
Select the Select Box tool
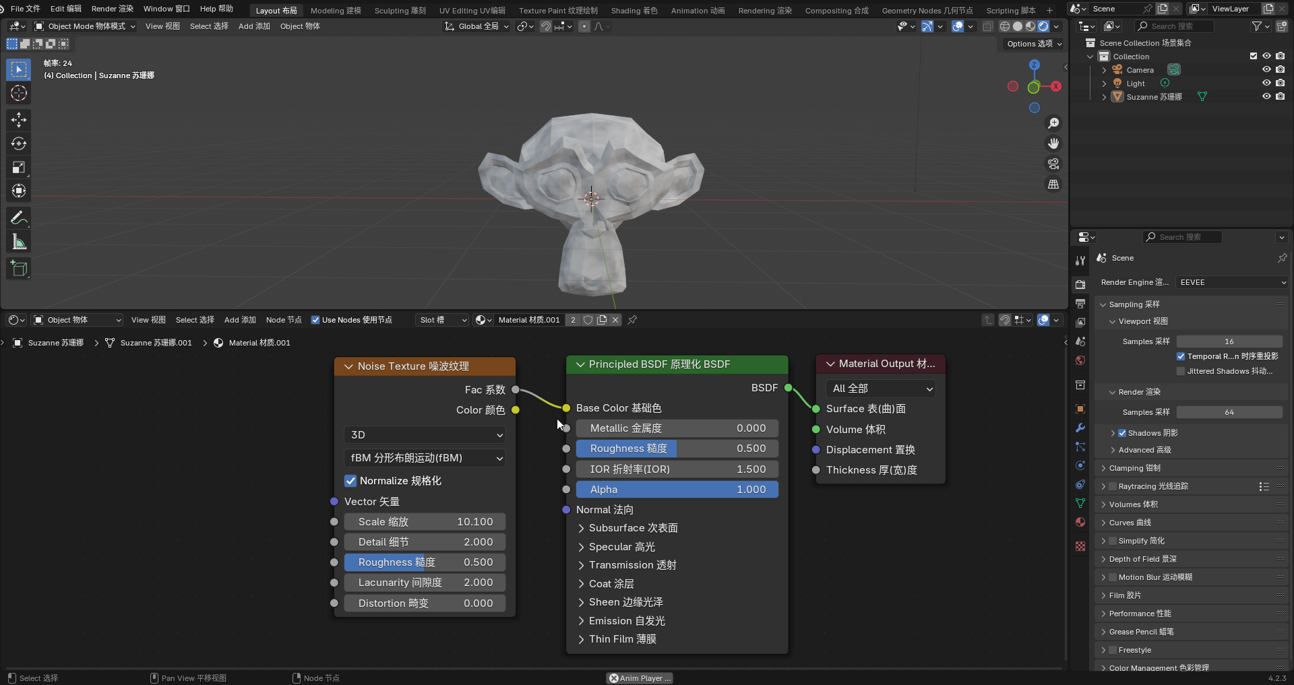point(18,69)
